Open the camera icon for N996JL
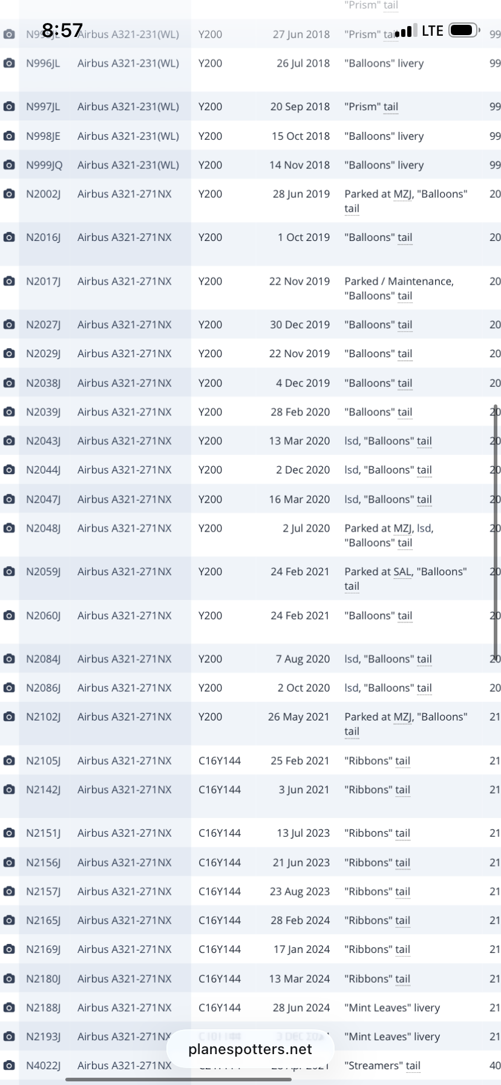The image size is (501, 1085). point(9,63)
